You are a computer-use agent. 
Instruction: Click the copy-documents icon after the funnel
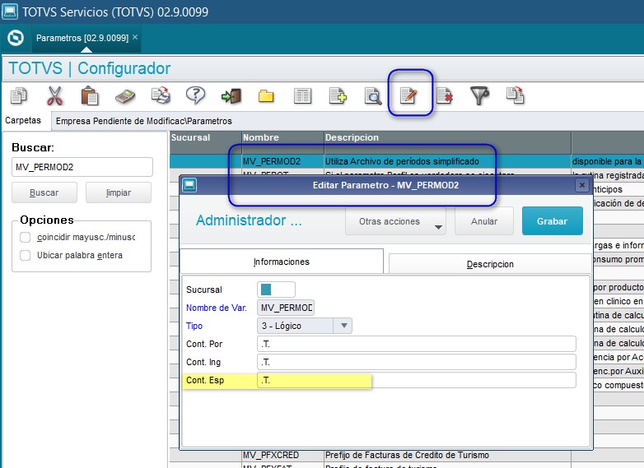pos(516,95)
